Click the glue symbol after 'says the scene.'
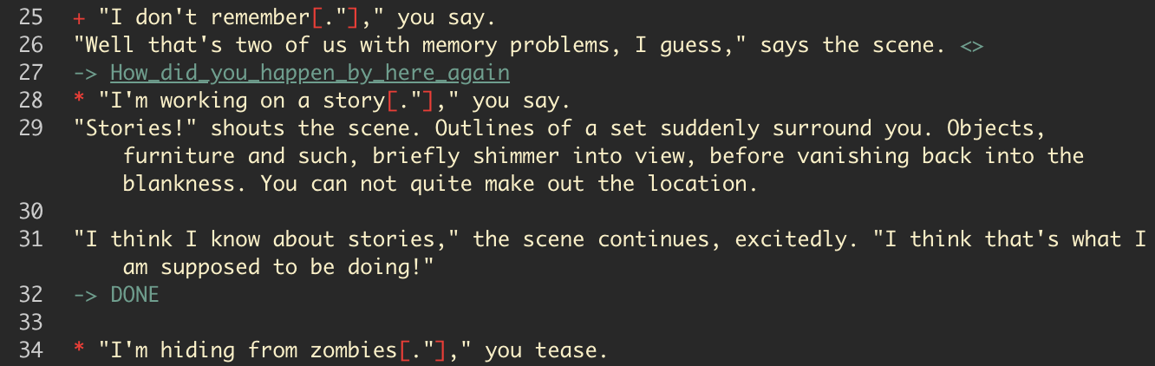Screen dimensions: 1155x366 (x=972, y=46)
